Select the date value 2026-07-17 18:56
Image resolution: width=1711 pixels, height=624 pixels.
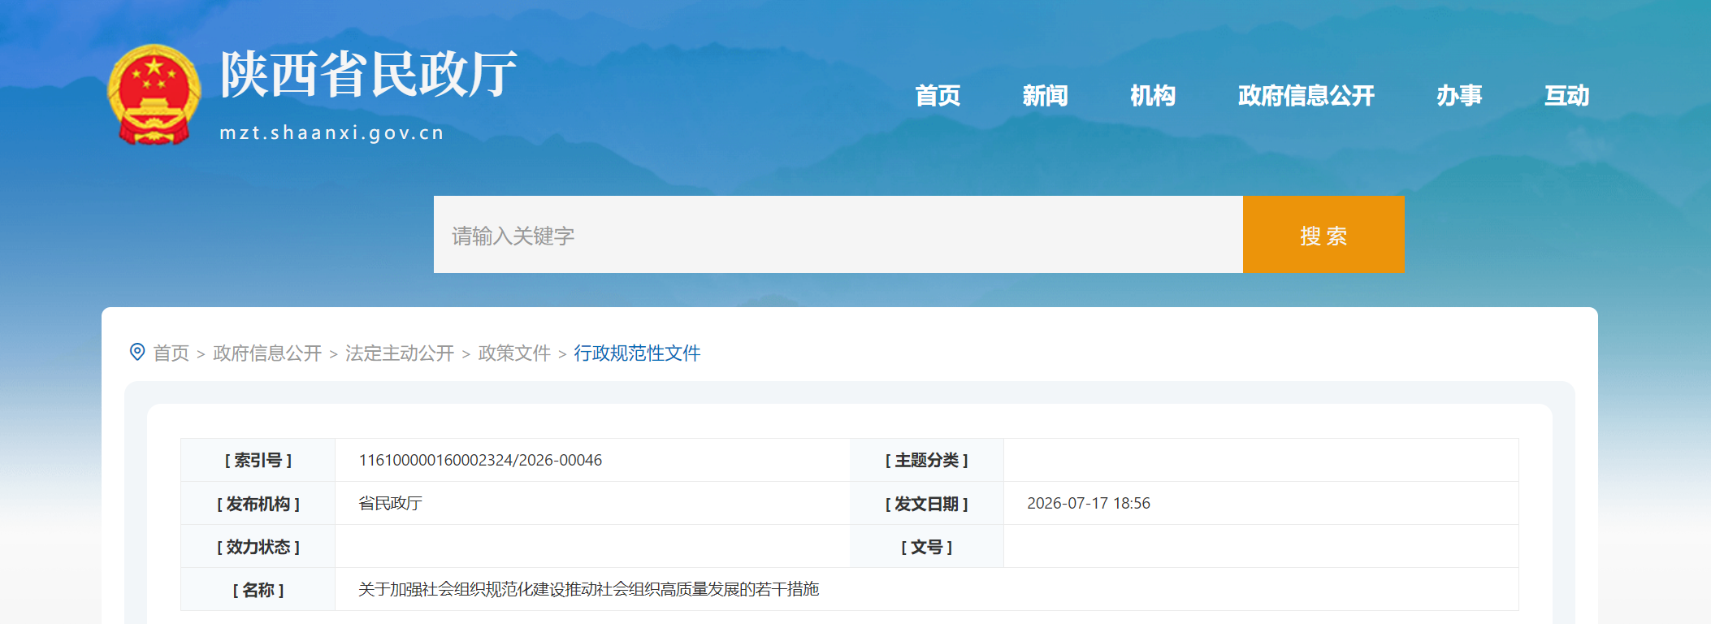[1089, 503]
